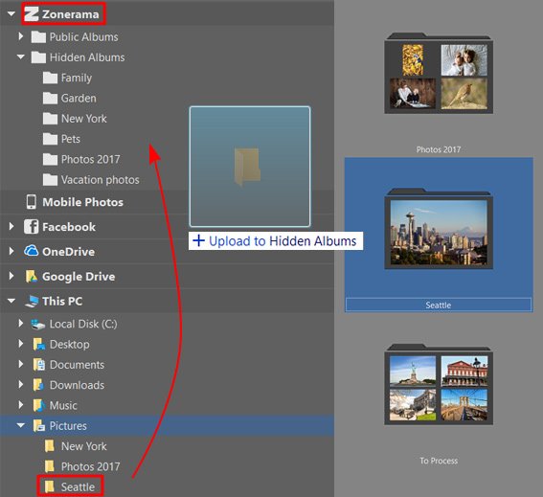
Task: Click the This PC computer icon
Action: pyautogui.click(x=32, y=301)
